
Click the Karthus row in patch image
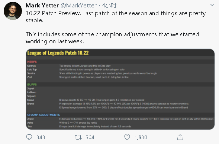[120, 66]
